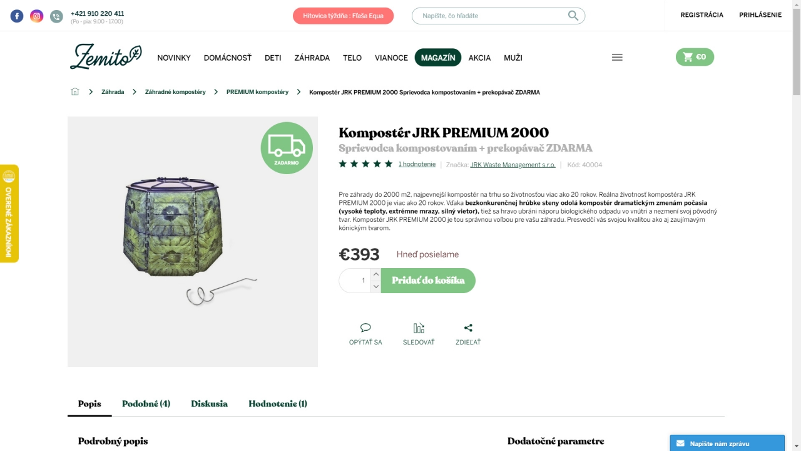
Task: Go to homepage via breadcrumb house icon
Action: click(75, 91)
